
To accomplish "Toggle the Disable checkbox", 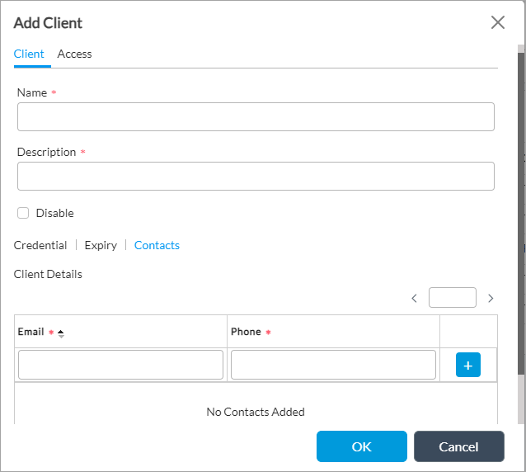I will click(23, 213).
